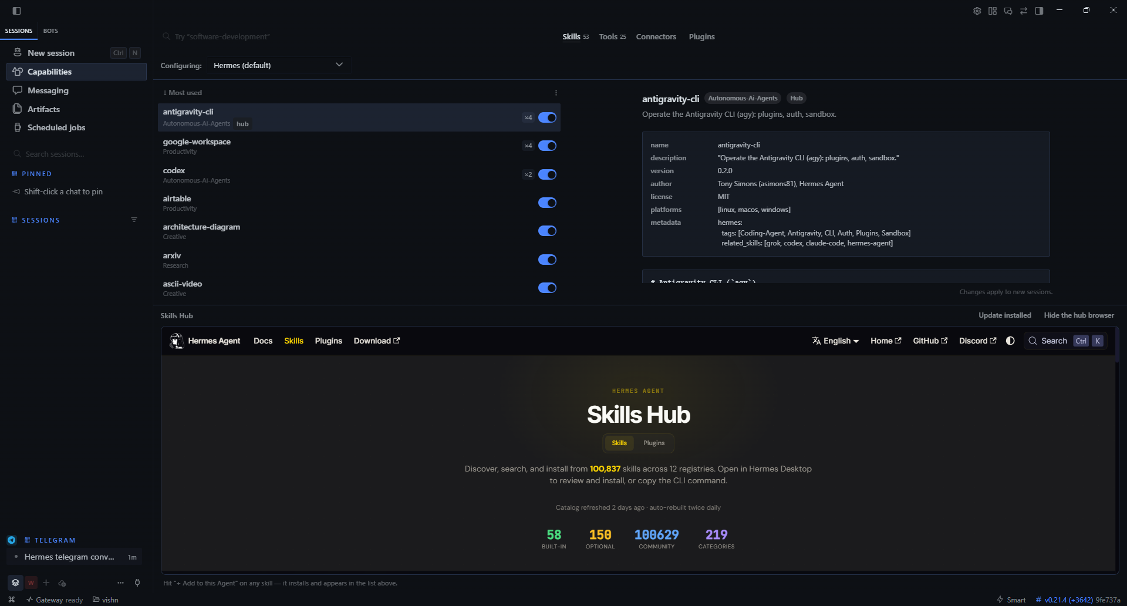Click Hide the hub browser
This screenshot has width=1127, height=606.
pyautogui.click(x=1079, y=315)
